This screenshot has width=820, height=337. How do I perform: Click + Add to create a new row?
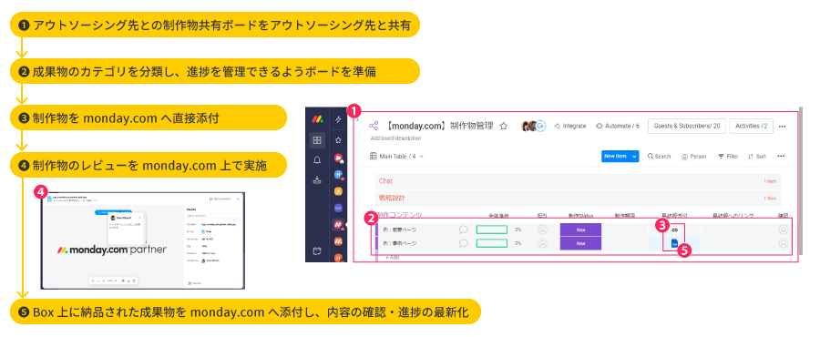392,257
